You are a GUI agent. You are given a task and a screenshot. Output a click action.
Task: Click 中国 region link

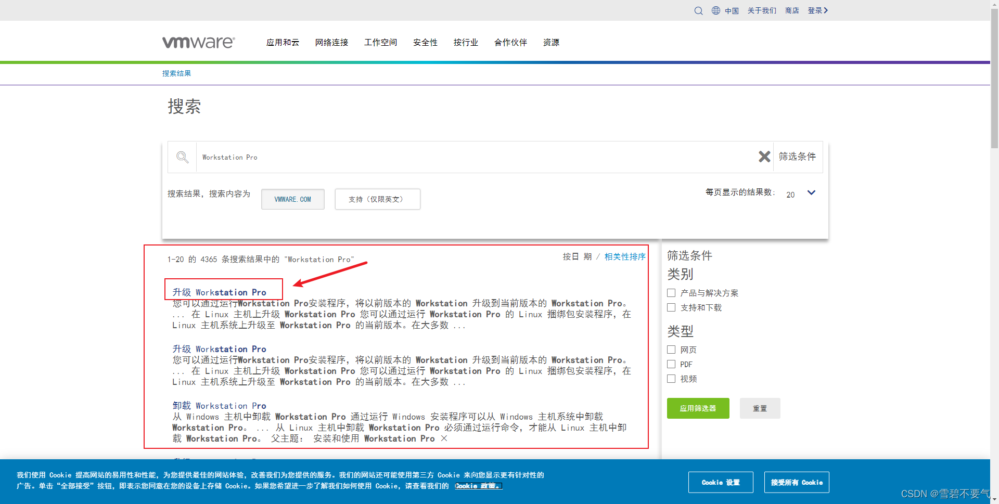[x=732, y=10]
